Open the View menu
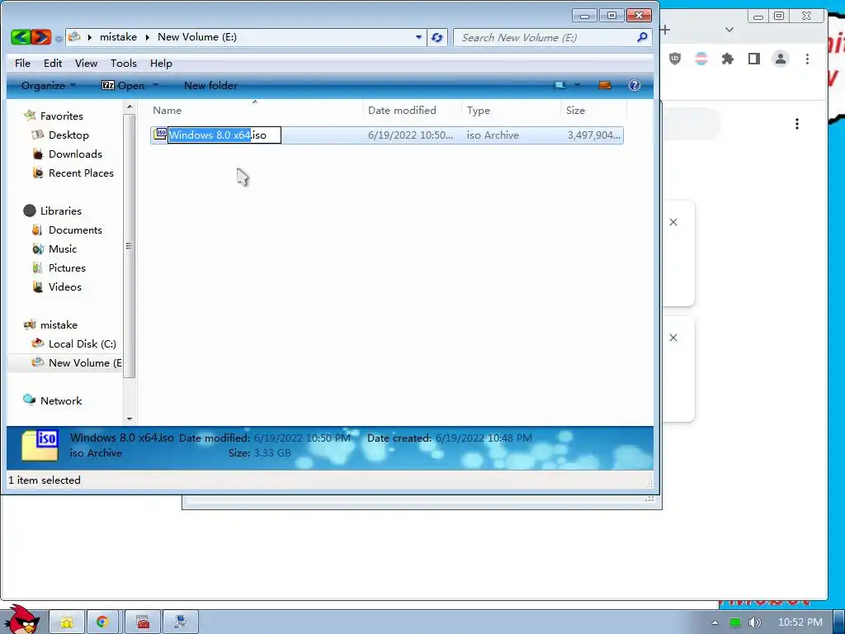Image resolution: width=845 pixels, height=634 pixels. pyautogui.click(x=86, y=63)
